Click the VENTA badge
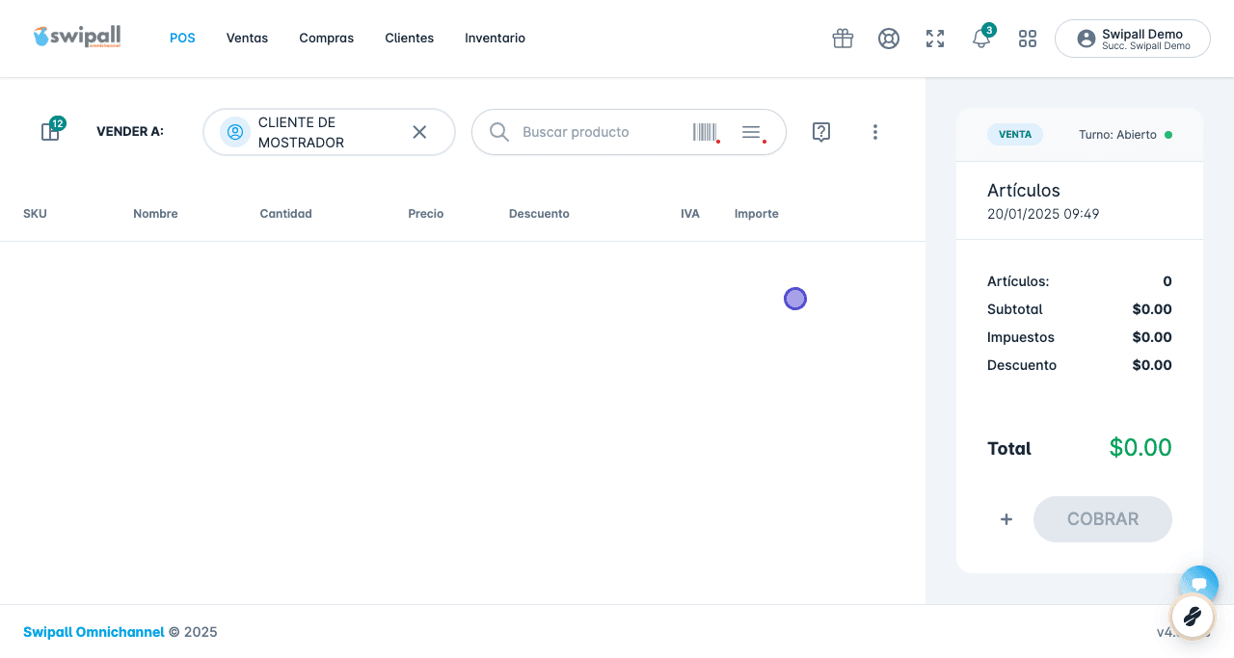 1015,135
